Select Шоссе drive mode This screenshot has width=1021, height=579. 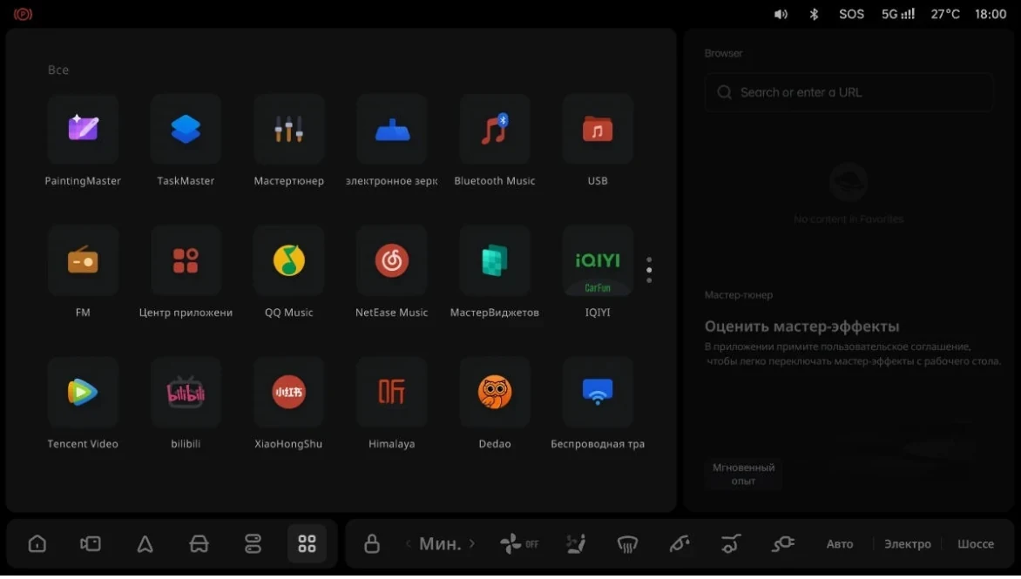pos(976,544)
